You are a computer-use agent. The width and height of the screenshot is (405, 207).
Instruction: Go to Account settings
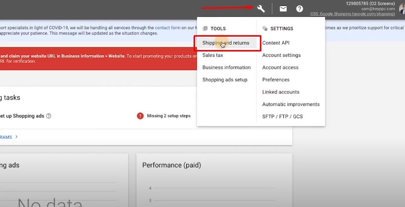(281, 55)
